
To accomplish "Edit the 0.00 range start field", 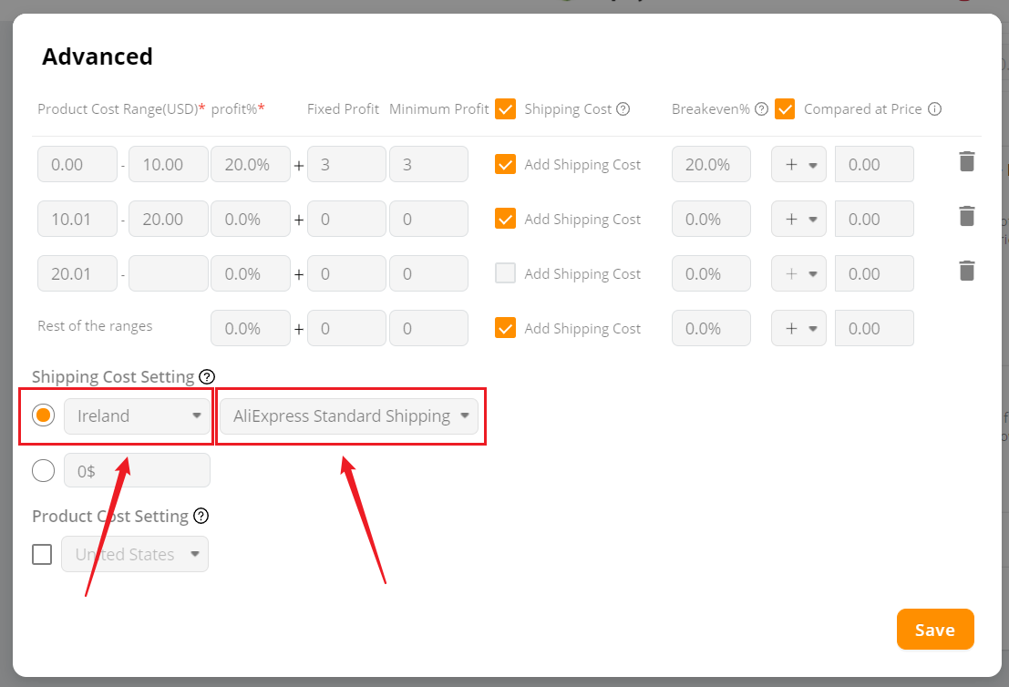I will (77, 164).
